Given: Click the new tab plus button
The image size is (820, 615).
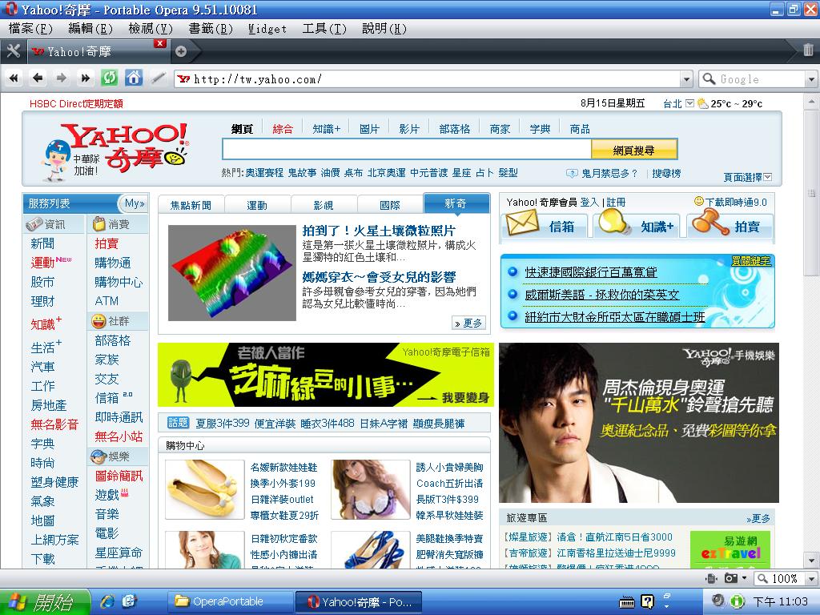Looking at the screenshot, I should [x=181, y=51].
